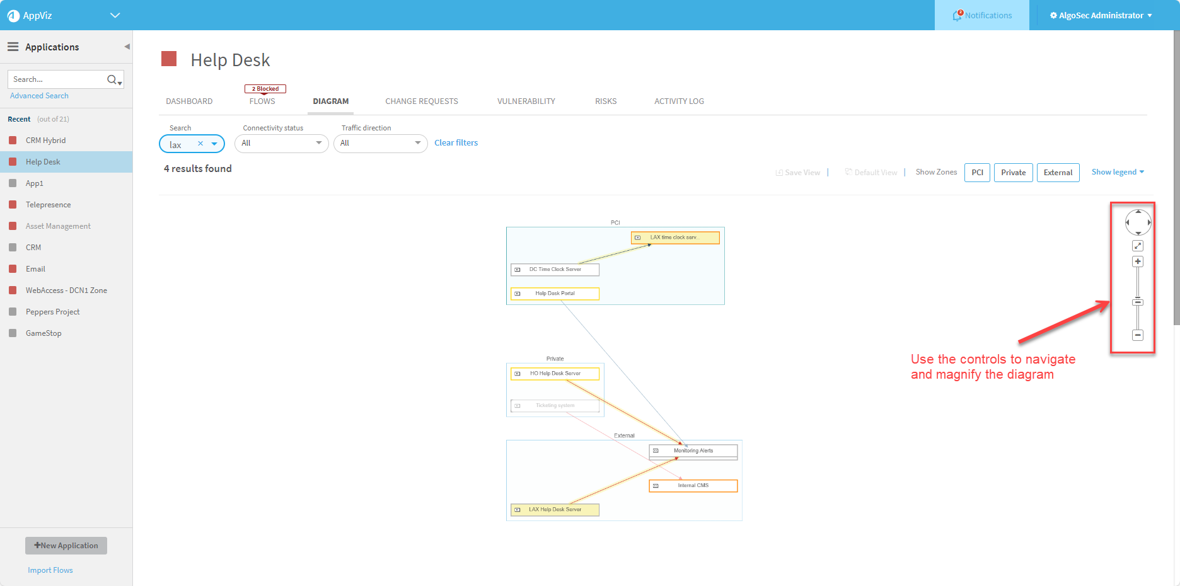This screenshot has width=1180, height=586.
Task: Toggle the External zone button
Action: click(1058, 173)
